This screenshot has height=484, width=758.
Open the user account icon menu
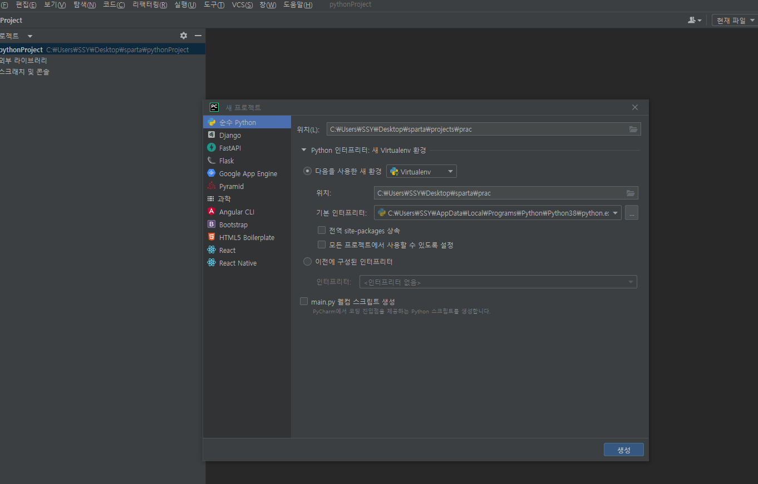coord(695,20)
